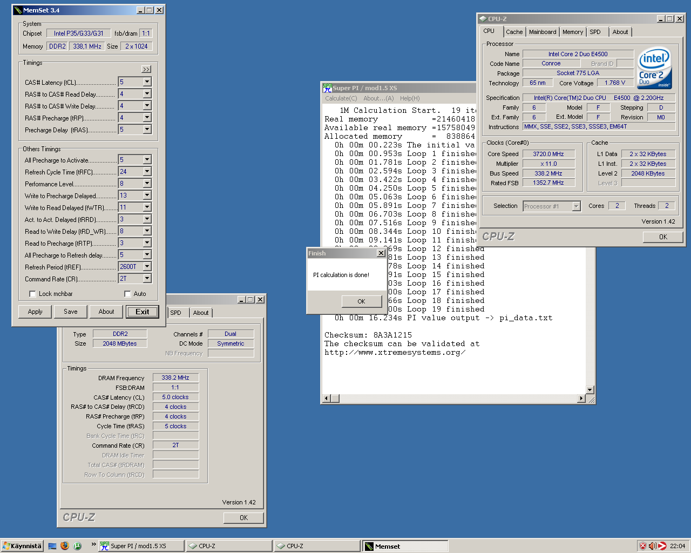
Task: Click the red arrow tray icon
Action: click(x=662, y=546)
